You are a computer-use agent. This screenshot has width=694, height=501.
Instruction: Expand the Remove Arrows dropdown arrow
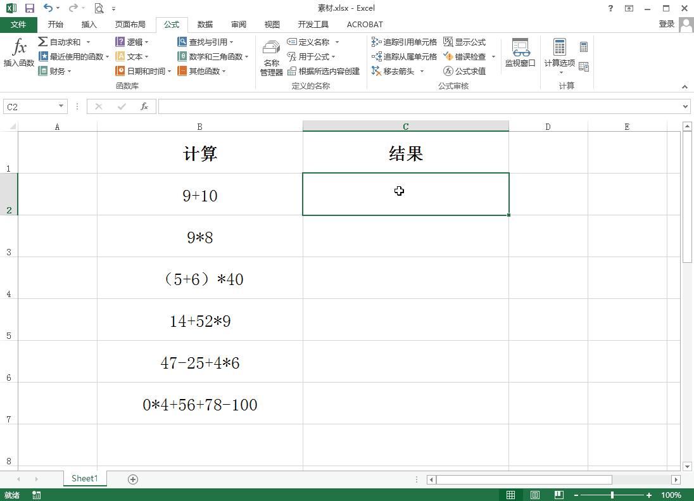tap(422, 72)
